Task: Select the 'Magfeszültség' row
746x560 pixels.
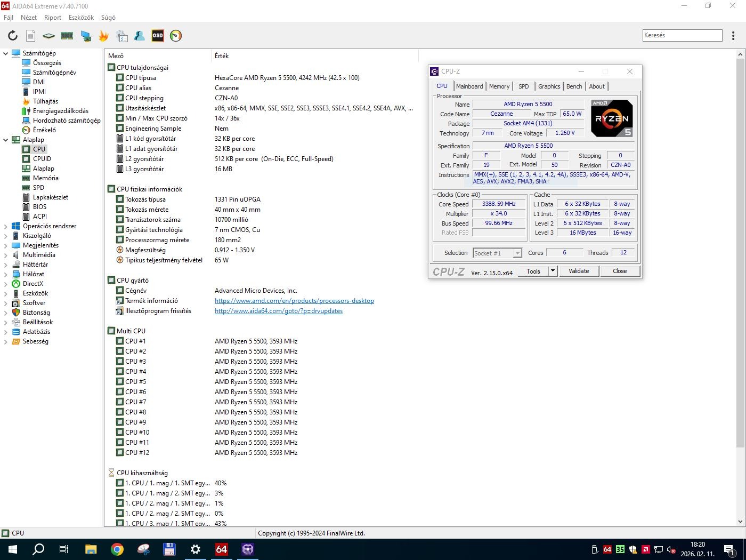Action: (261, 250)
